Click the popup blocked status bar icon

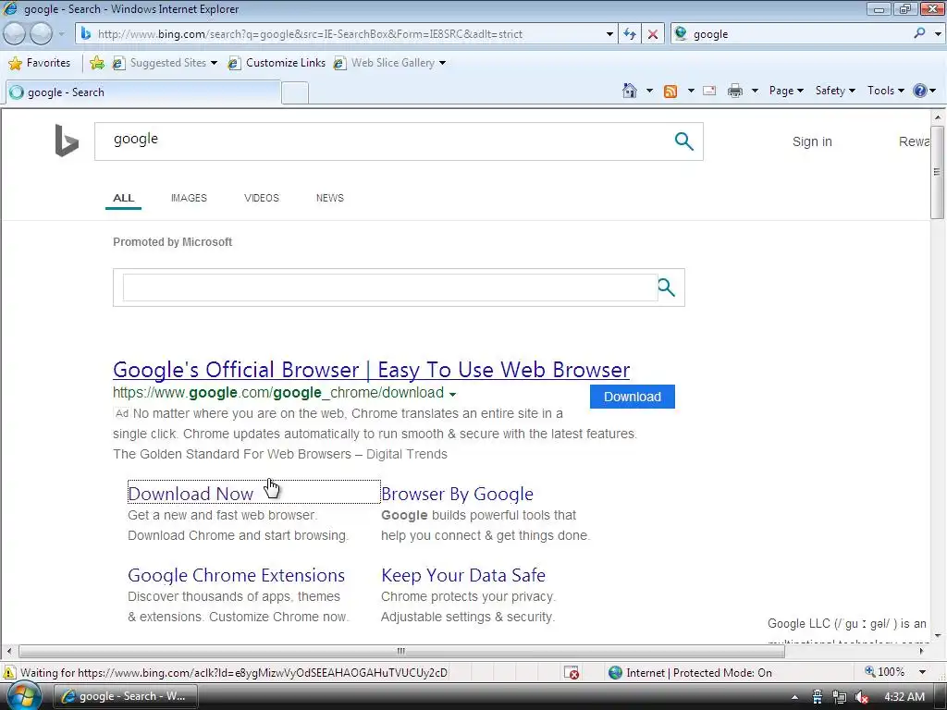571,673
